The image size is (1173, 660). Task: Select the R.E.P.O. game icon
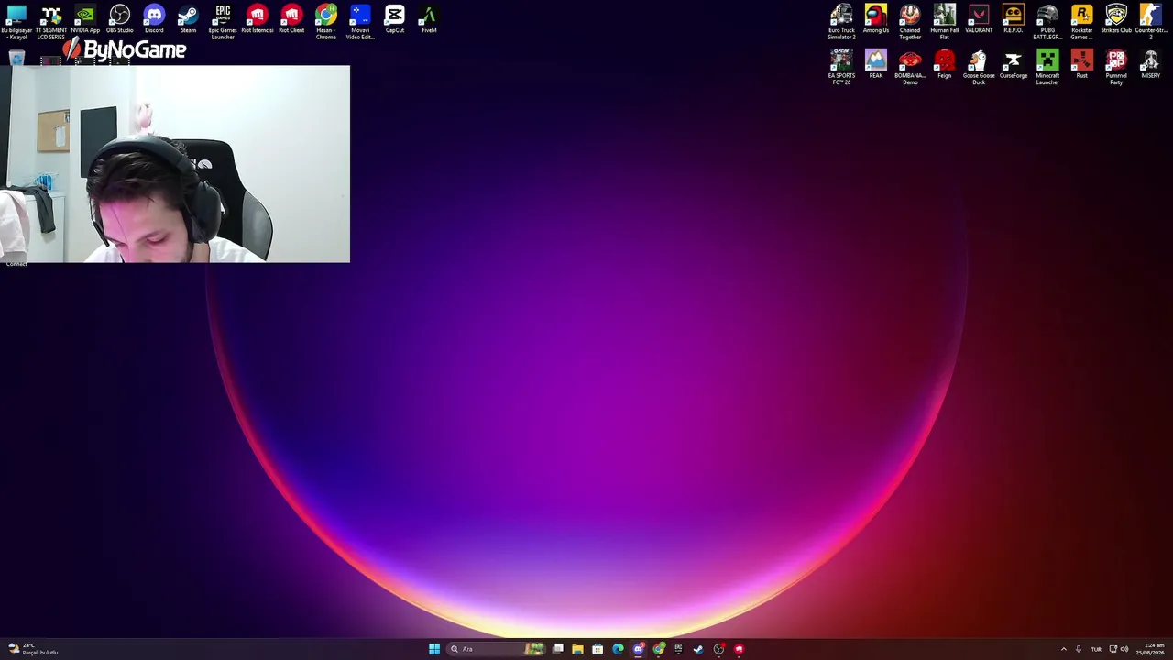(x=1014, y=19)
